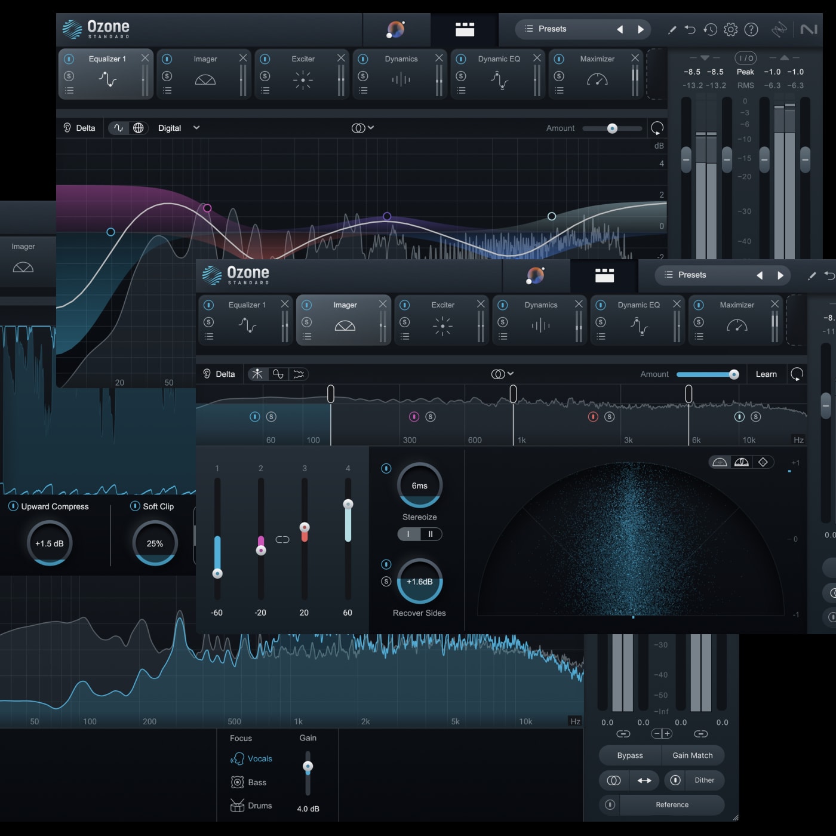Open module chain view icon in Equalizer window

(465, 29)
